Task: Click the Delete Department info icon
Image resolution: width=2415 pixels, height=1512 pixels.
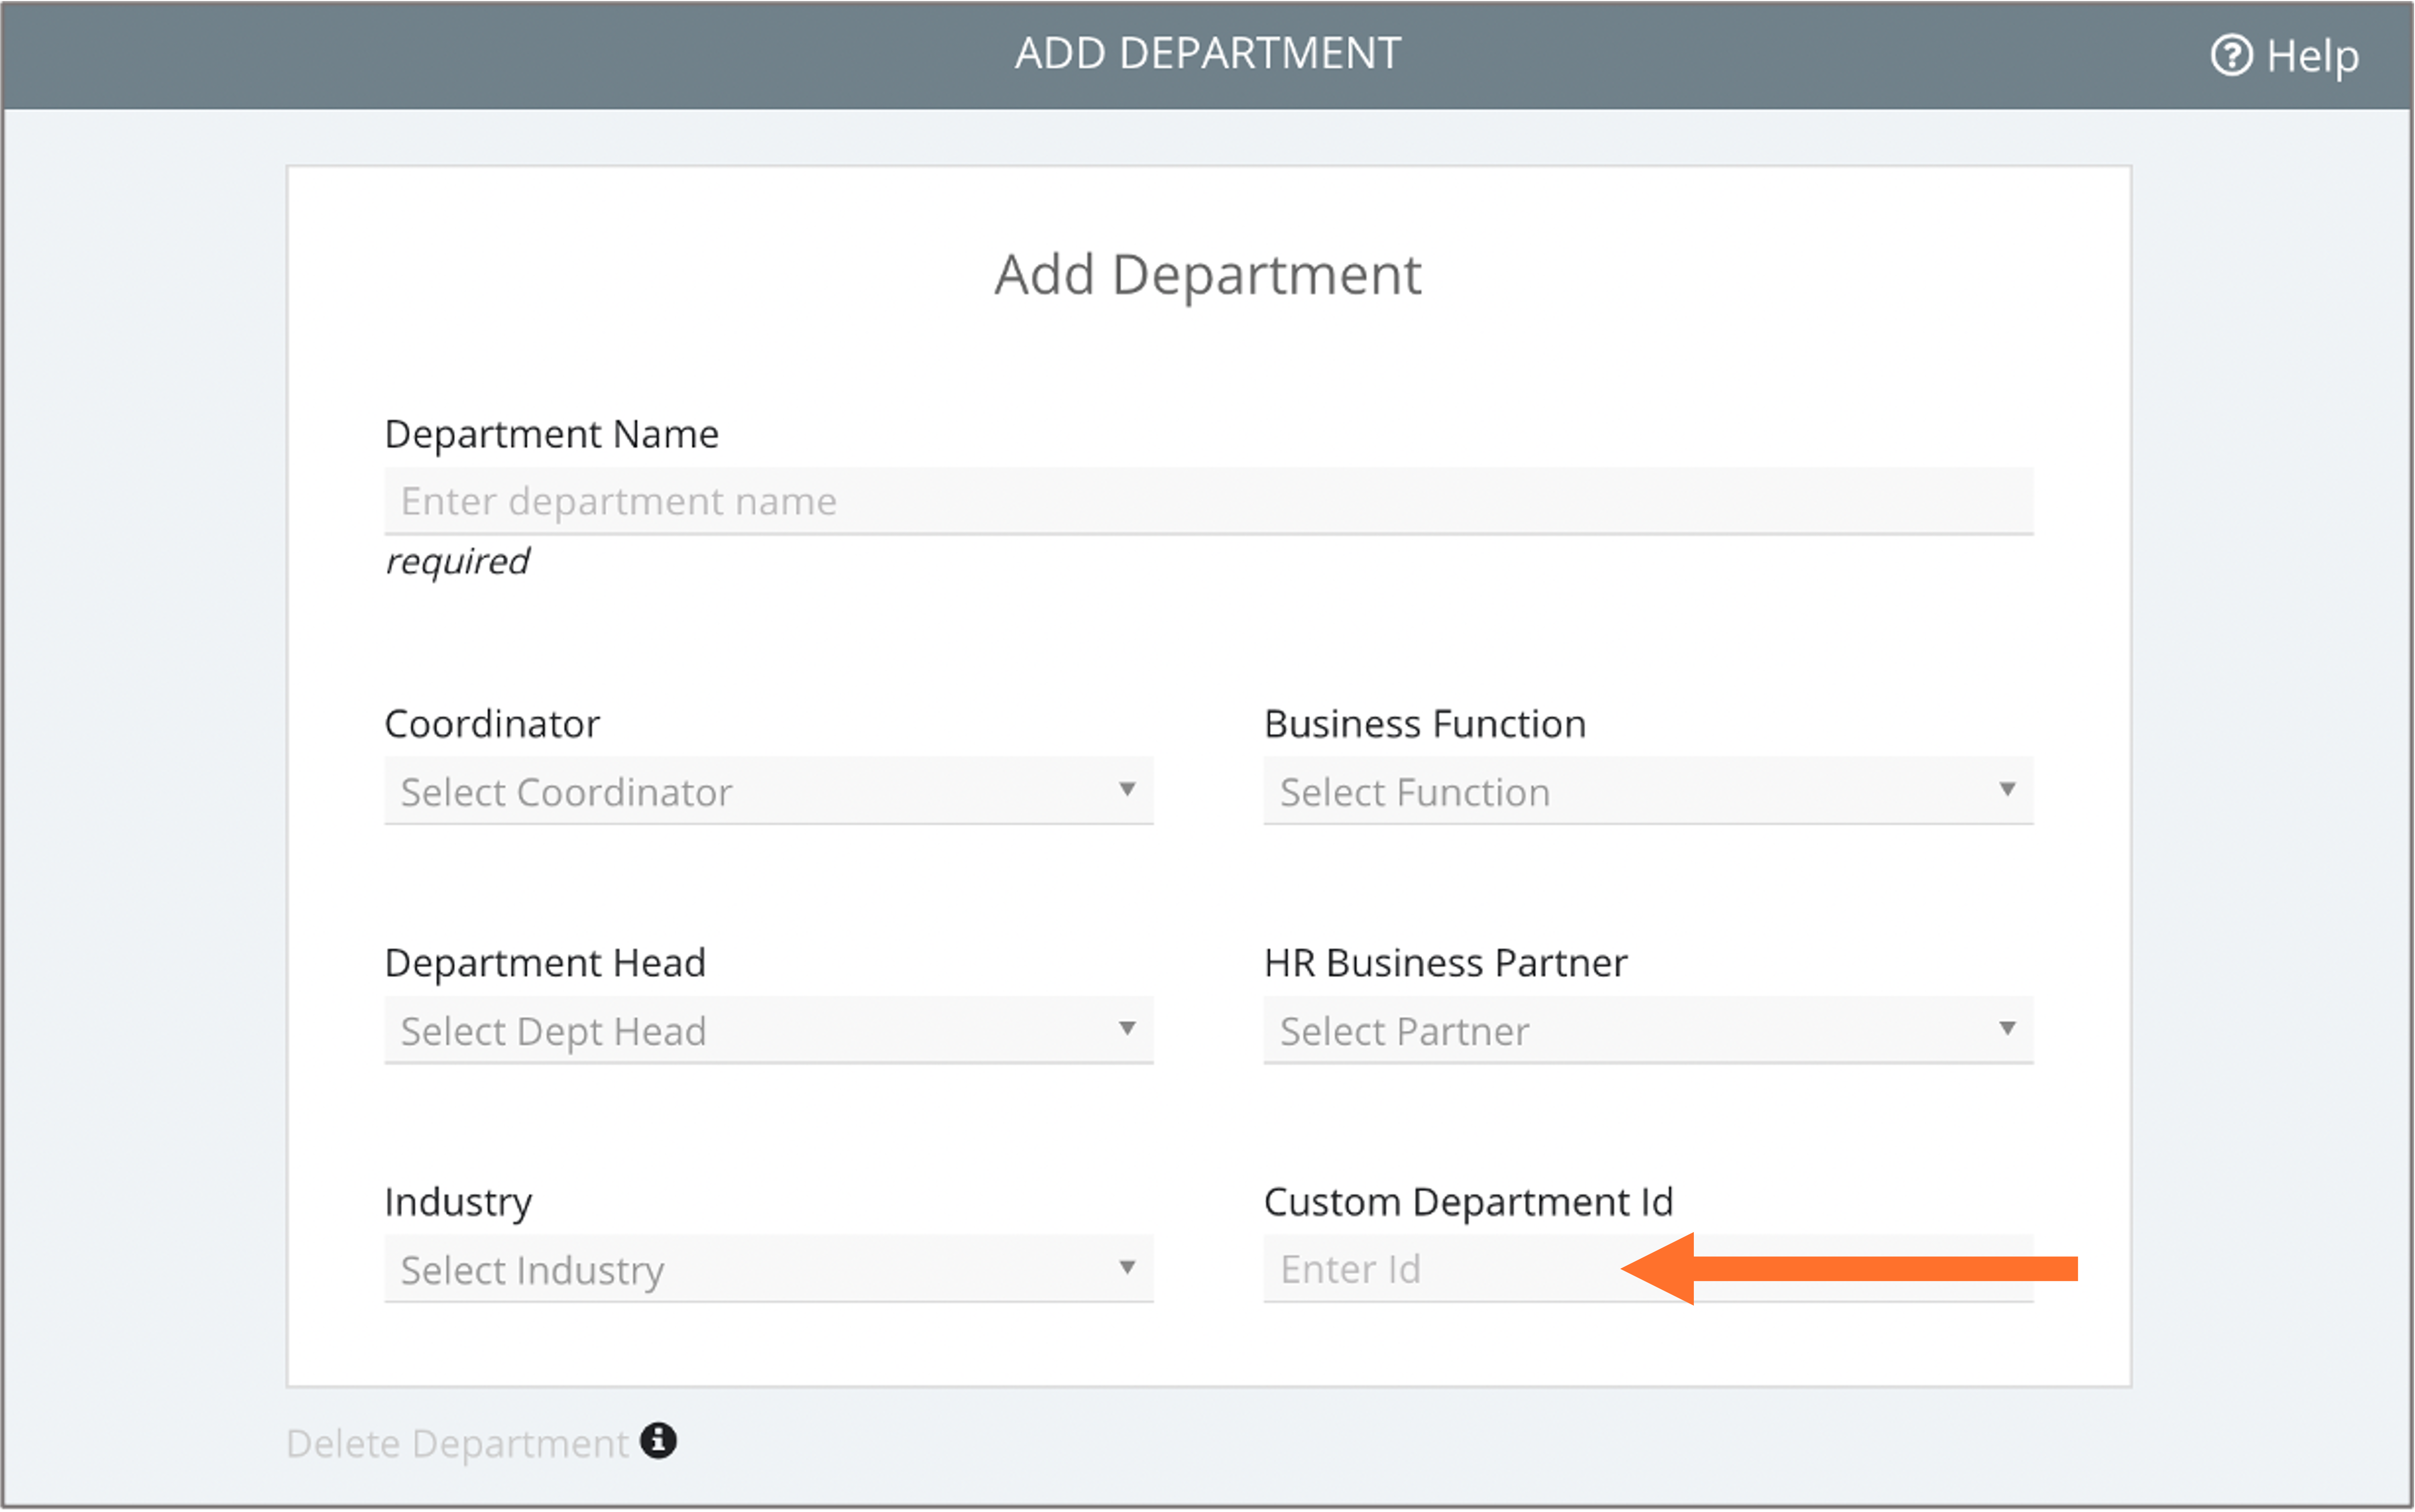Action: pos(658,1441)
